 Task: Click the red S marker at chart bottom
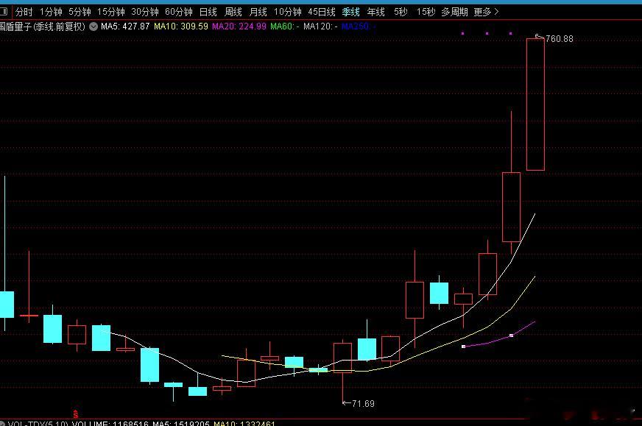pos(75,414)
